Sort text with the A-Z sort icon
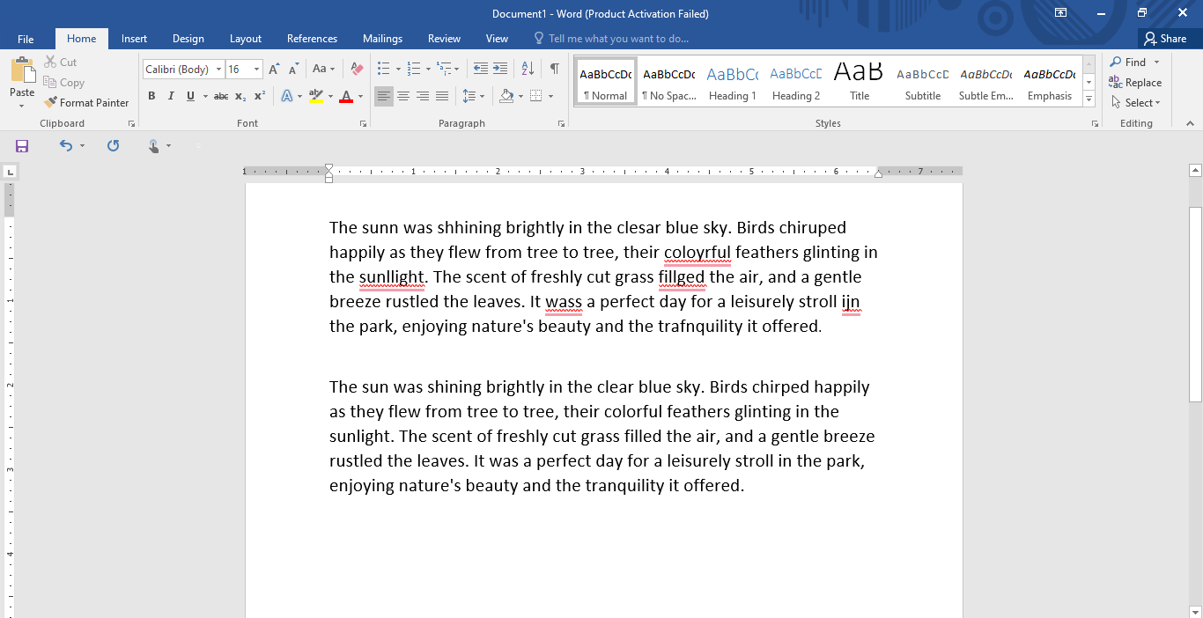Image resolution: width=1203 pixels, height=618 pixels. (528, 69)
